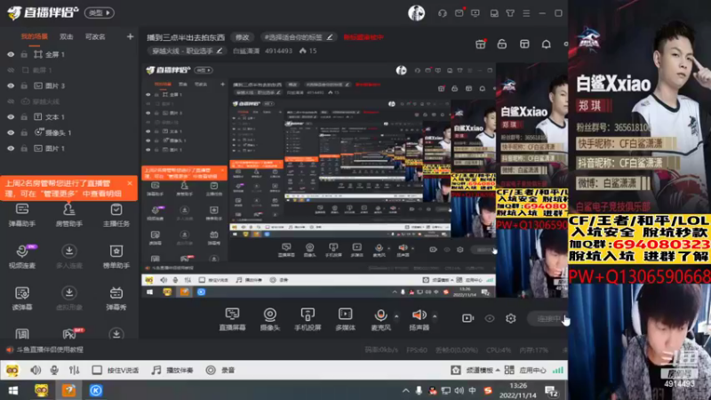
Task: Download the 多人连麦 plugin
Action: click(69, 257)
